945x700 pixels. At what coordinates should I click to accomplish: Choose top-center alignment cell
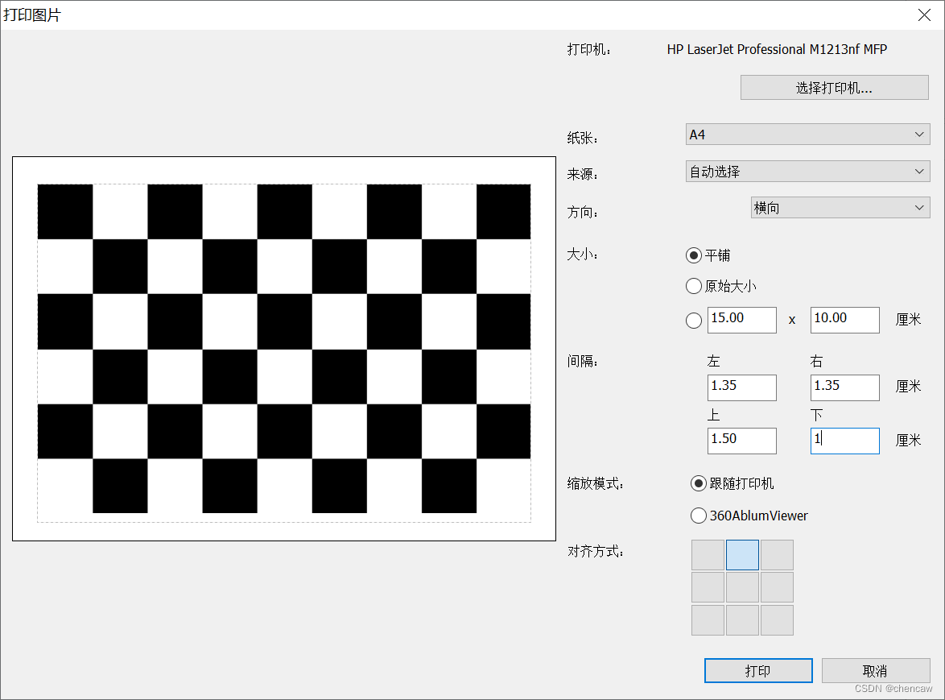click(x=742, y=555)
